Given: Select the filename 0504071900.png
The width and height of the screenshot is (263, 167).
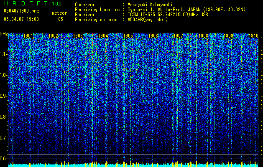Looking at the screenshot, I should coord(21,11).
